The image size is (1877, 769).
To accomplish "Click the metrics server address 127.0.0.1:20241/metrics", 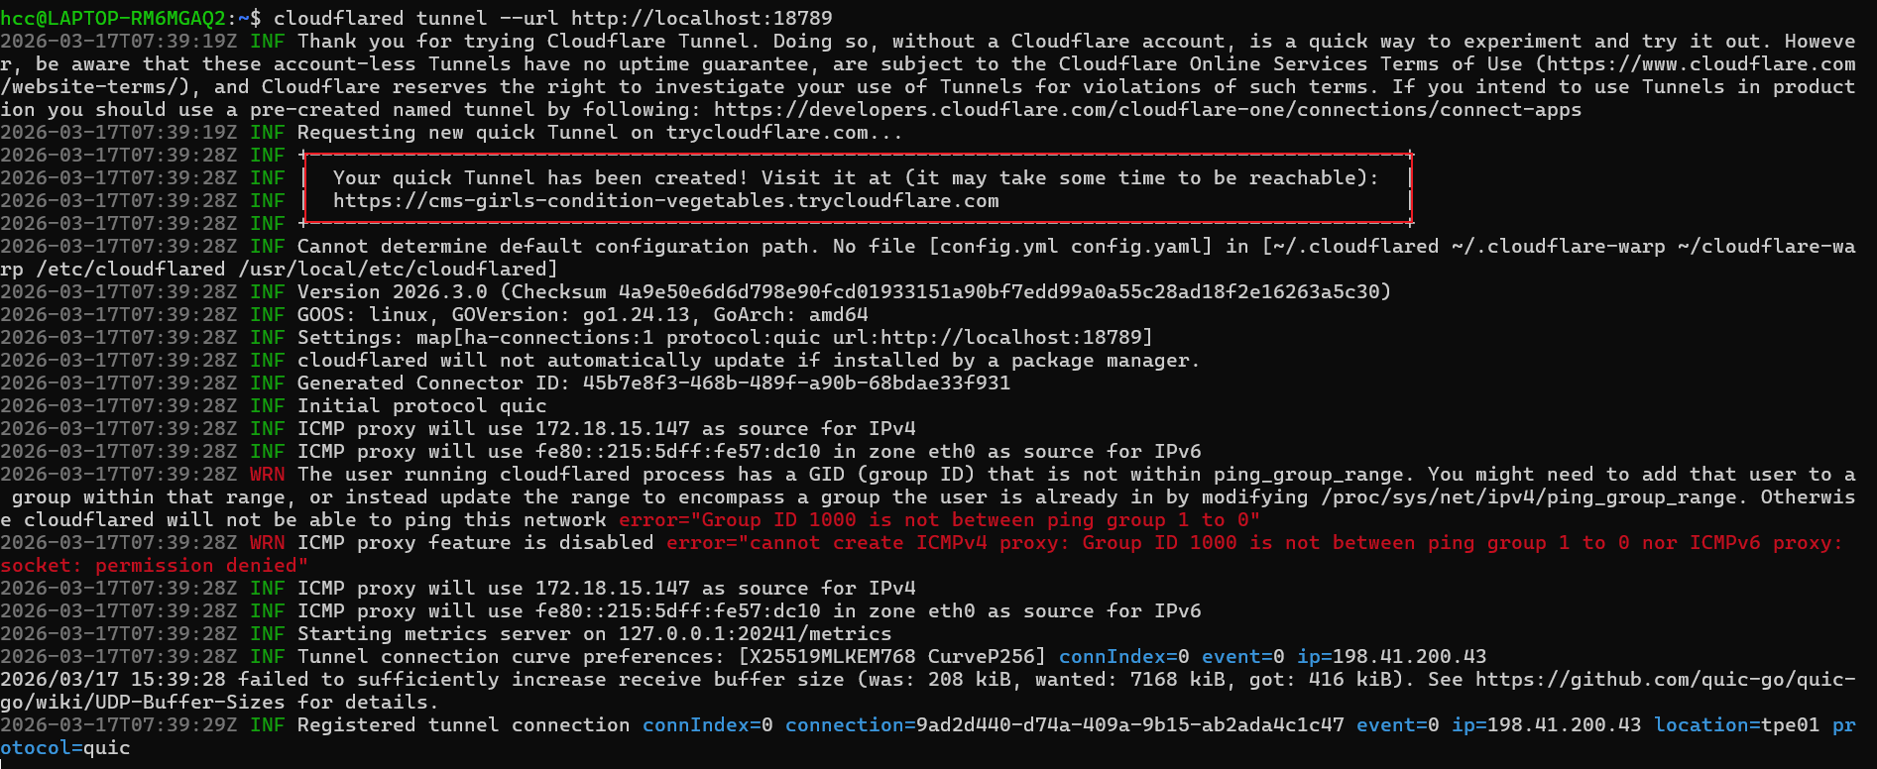I will (x=755, y=634).
